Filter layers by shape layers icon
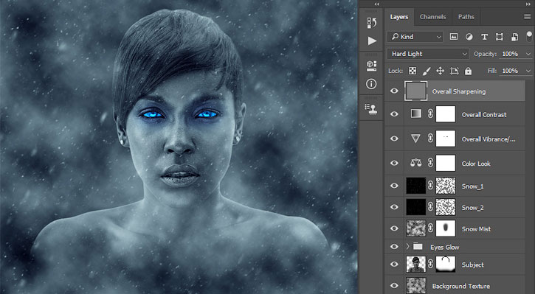 [499, 37]
